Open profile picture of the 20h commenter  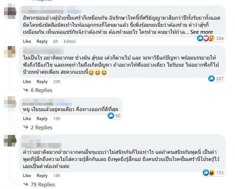10,52
